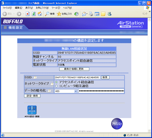Refresh the page with toolbar icon
The width and height of the screenshot is (152, 138).
click(x=34, y=14)
